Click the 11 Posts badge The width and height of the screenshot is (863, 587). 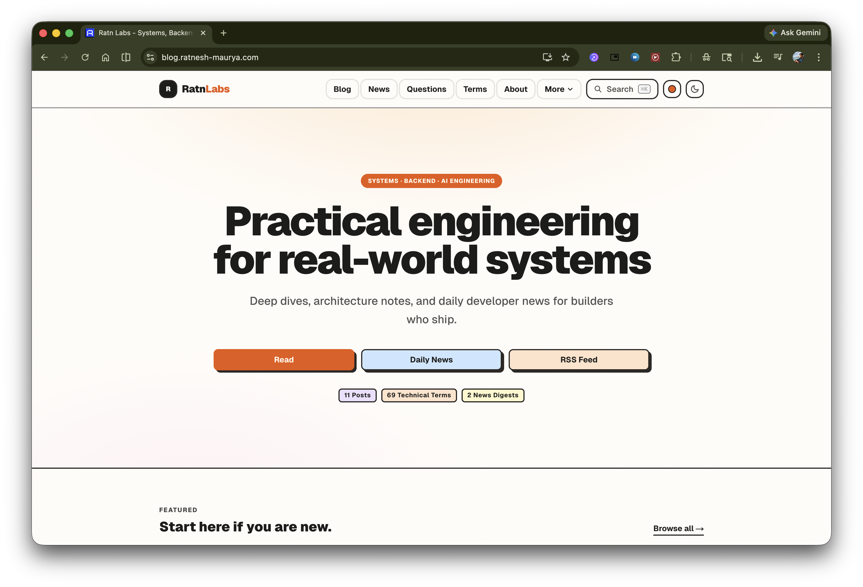coord(357,395)
